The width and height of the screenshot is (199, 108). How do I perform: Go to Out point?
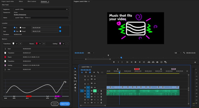pyautogui.click(x=144, y=62)
